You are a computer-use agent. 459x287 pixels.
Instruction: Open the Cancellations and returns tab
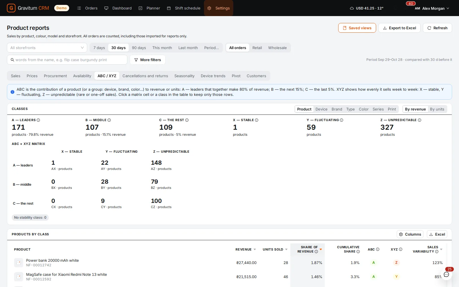145,76
